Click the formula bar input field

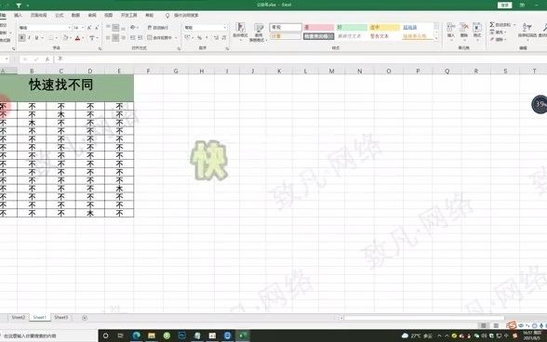300,59
